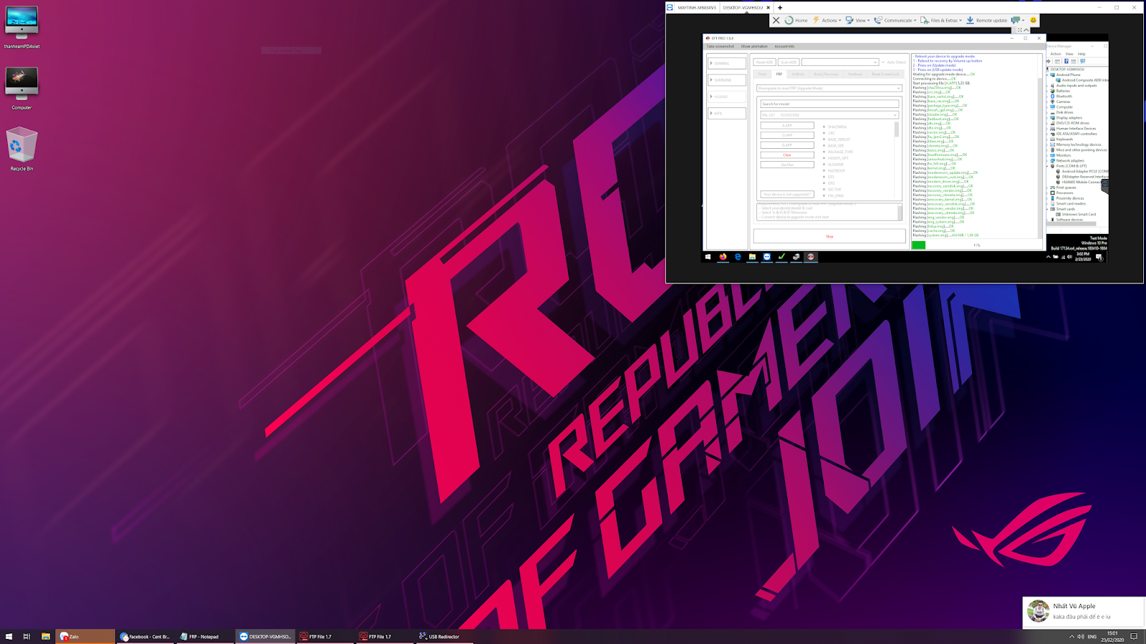Open the Nhật Vũ Apple Zalo notification
This screenshot has width=1146, height=644.
click(1084, 612)
